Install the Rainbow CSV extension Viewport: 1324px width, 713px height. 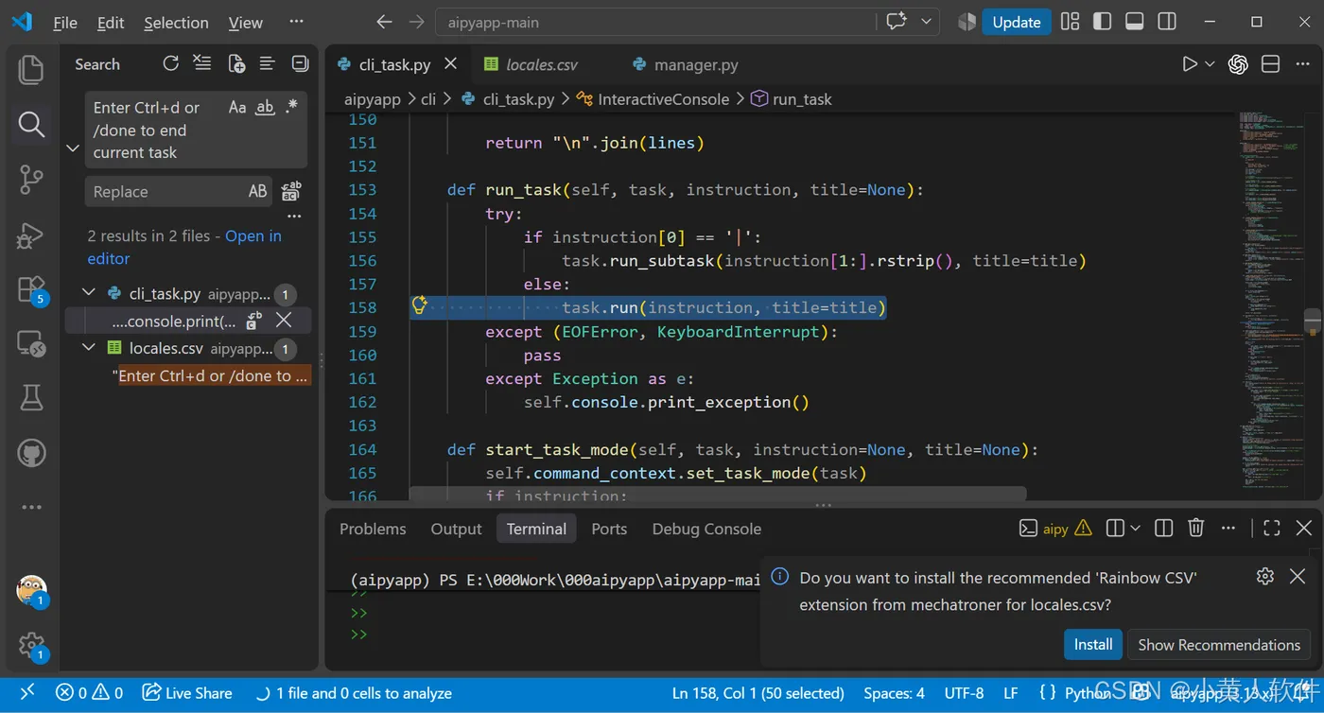point(1092,644)
